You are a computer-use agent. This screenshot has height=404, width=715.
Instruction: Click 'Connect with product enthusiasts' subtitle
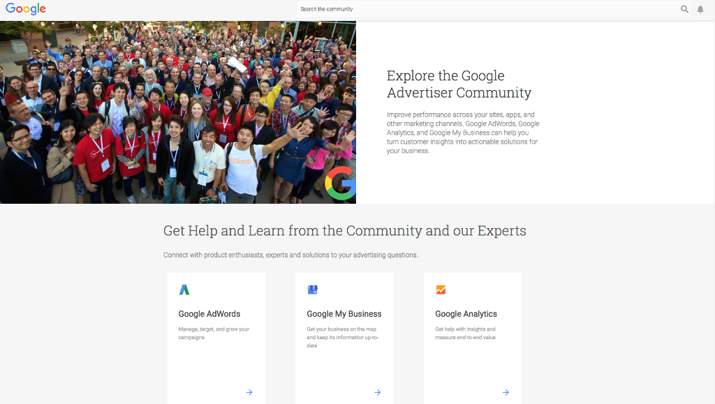click(x=290, y=255)
